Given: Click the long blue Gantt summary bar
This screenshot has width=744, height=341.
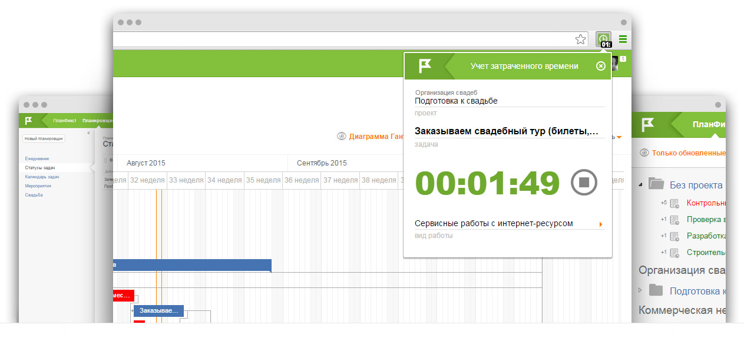Looking at the screenshot, I should tap(192, 265).
